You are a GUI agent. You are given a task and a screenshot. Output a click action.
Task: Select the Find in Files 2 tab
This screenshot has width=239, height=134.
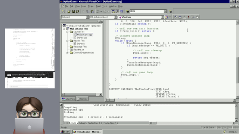coord(109,123)
